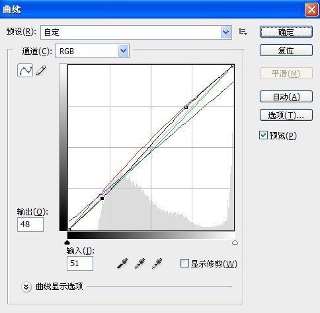Open the 通道 RGB channel dropdown
The height and width of the screenshot is (313, 320).
tap(92, 51)
